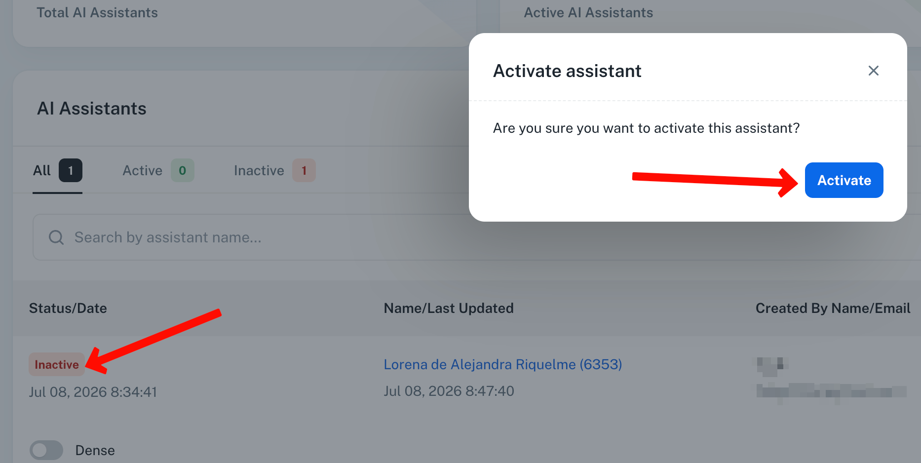
Task: Click the Status/Date column header
Action: pos(68,308)
